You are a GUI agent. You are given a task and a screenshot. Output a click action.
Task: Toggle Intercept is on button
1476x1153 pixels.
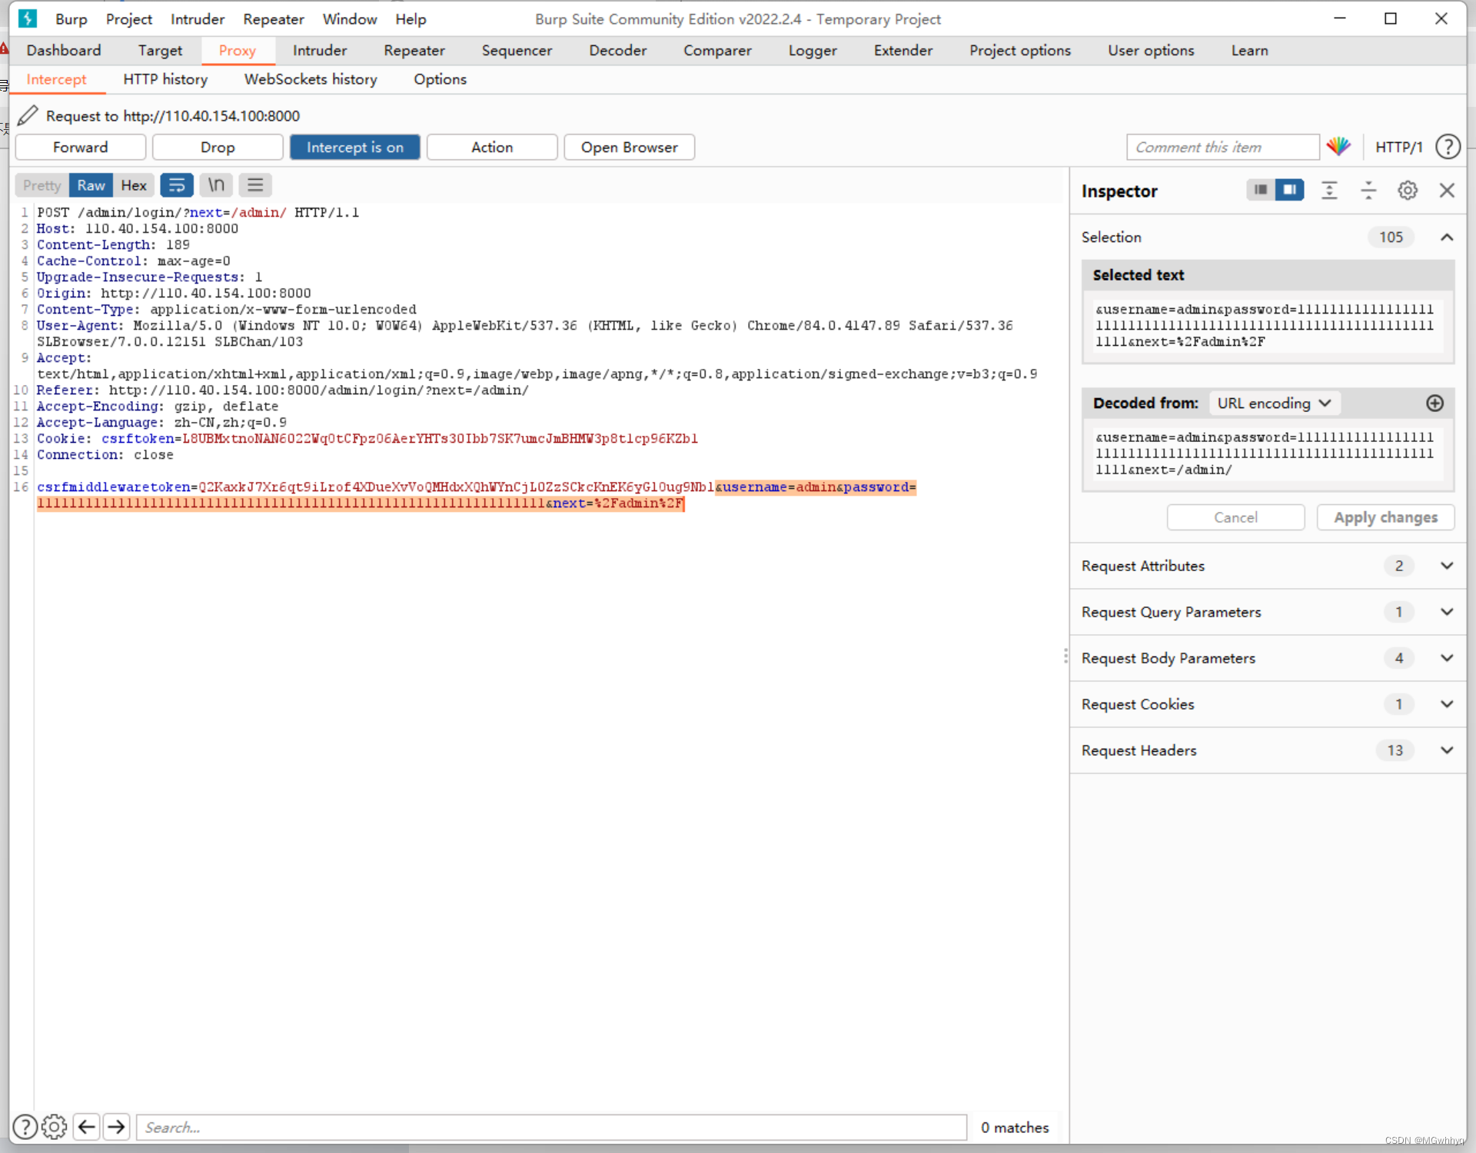(x=354, y=147)
